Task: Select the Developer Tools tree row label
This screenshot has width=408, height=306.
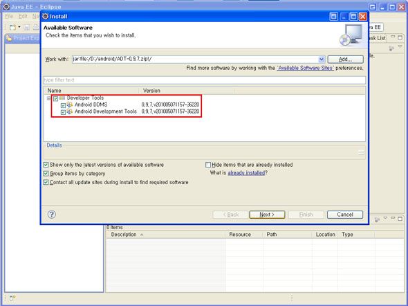Action: pos(85,98)
